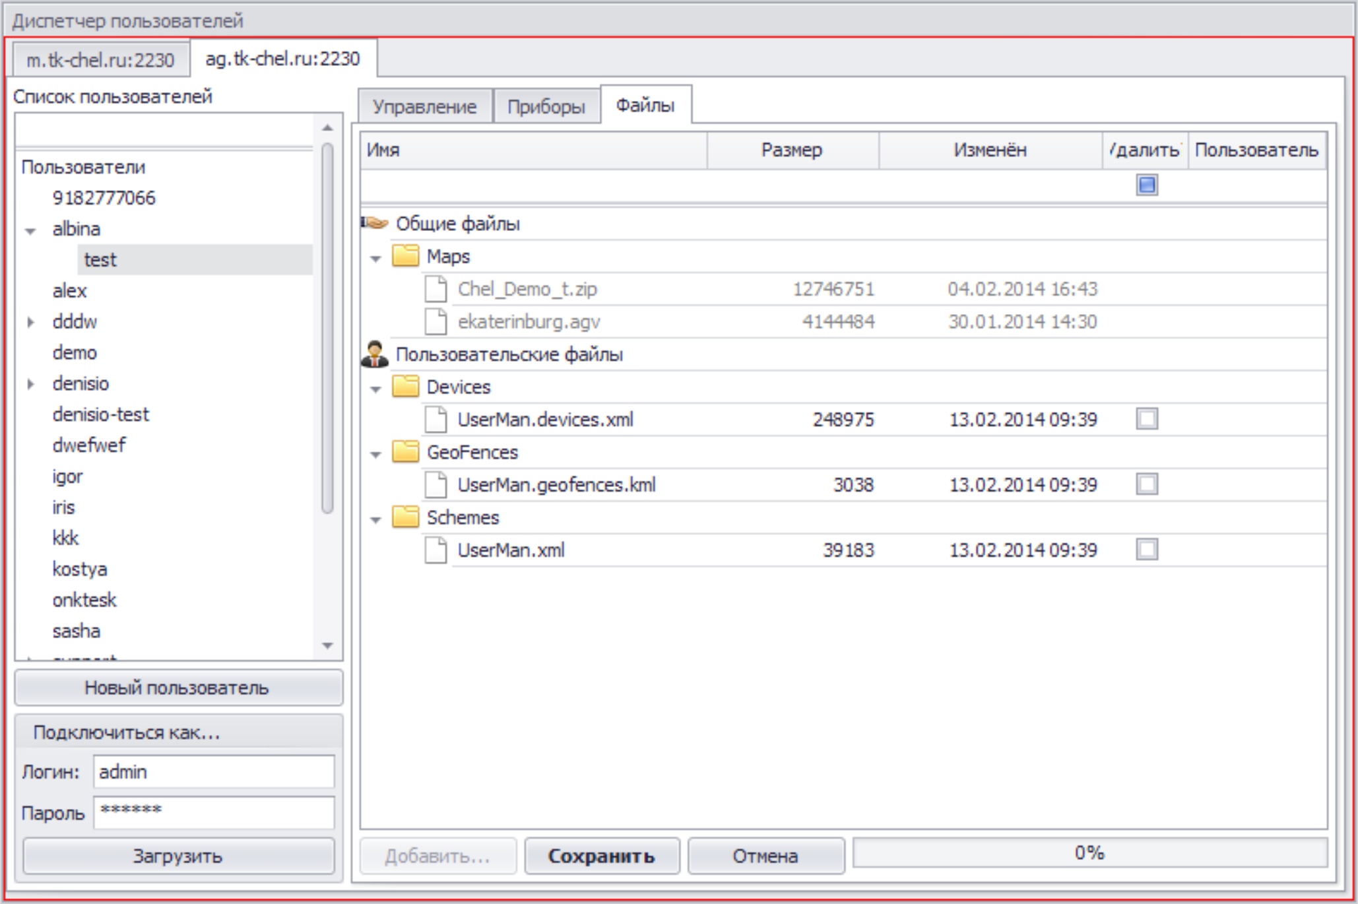Viewport: 1358px width, 904px height.
Task: Select user igor in the list
Action: tap(67, 476)
